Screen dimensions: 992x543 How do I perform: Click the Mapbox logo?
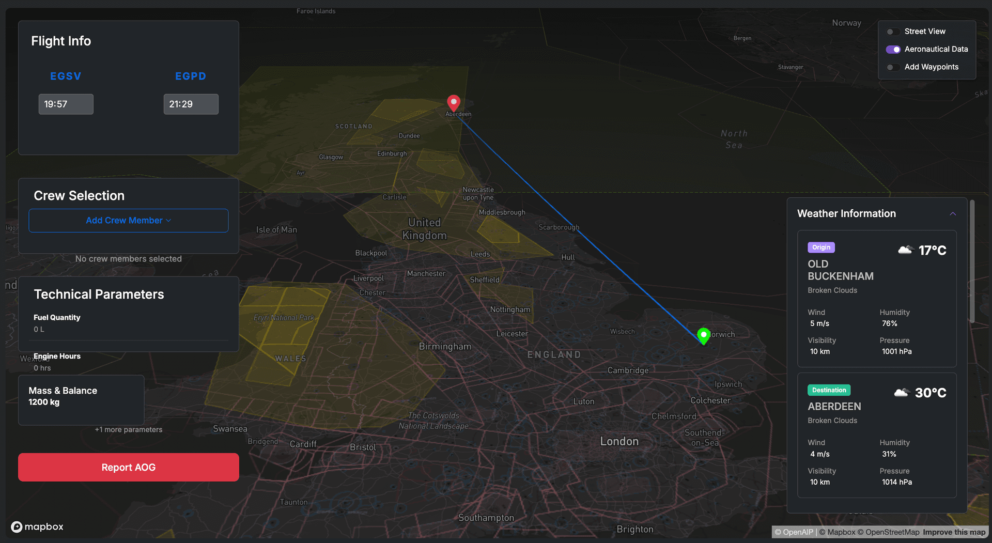pyautogui.click(x=37, y=526)
